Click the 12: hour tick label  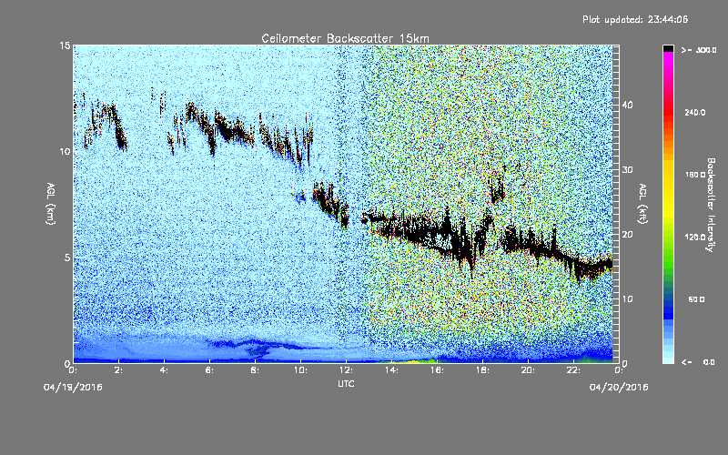(346, 370)
